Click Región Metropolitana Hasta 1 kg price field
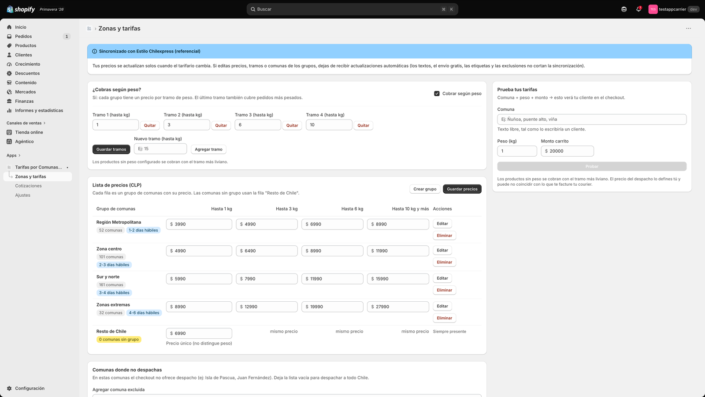Viewport: 705px width, 397px height. click(199, 224)
